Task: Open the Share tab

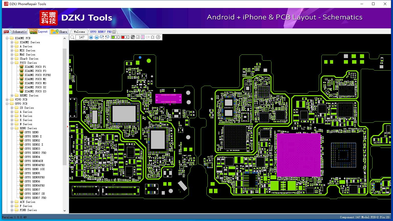Action: (59, 31)
